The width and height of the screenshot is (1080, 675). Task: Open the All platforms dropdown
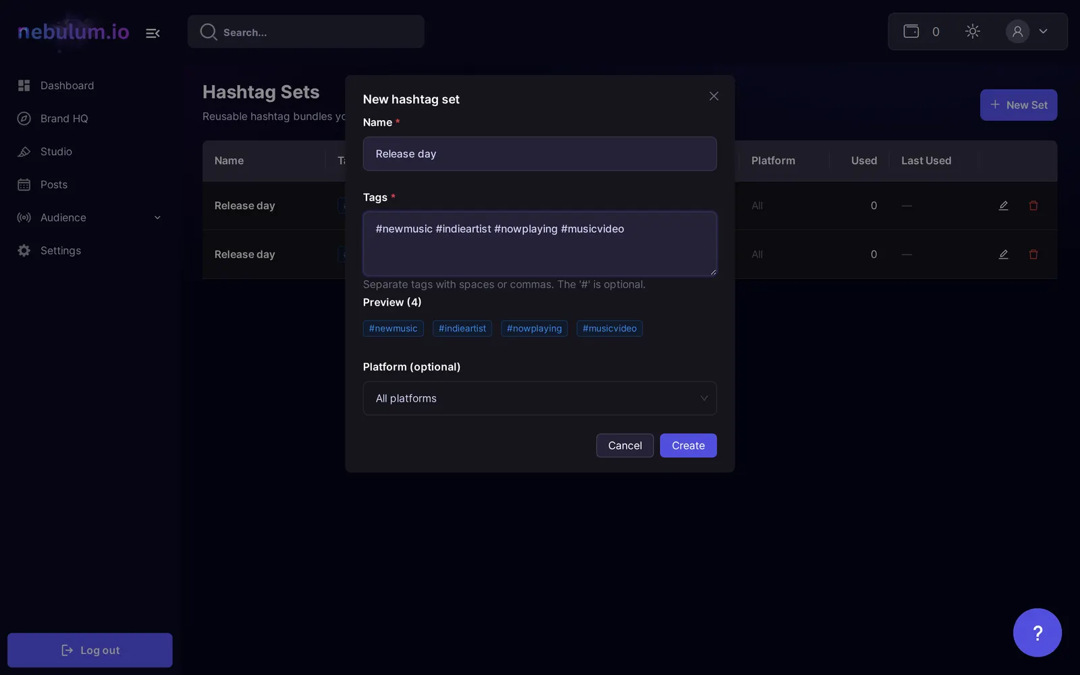540,398
